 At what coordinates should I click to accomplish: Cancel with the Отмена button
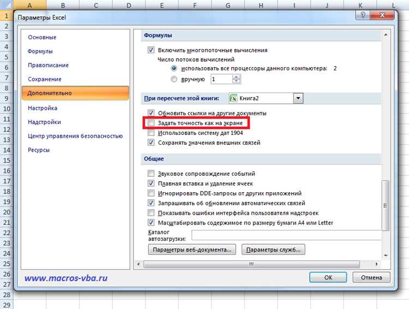pyautogui.click(x=371, y=277)
